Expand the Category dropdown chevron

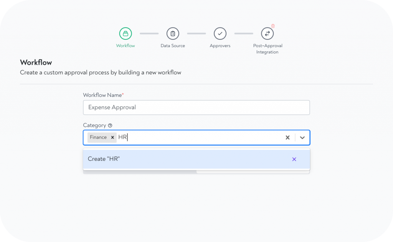pyautogui.click(x=302, y=137)
